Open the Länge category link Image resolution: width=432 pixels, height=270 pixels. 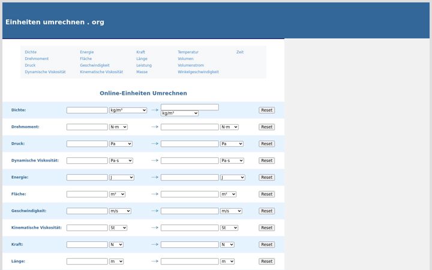142,59
